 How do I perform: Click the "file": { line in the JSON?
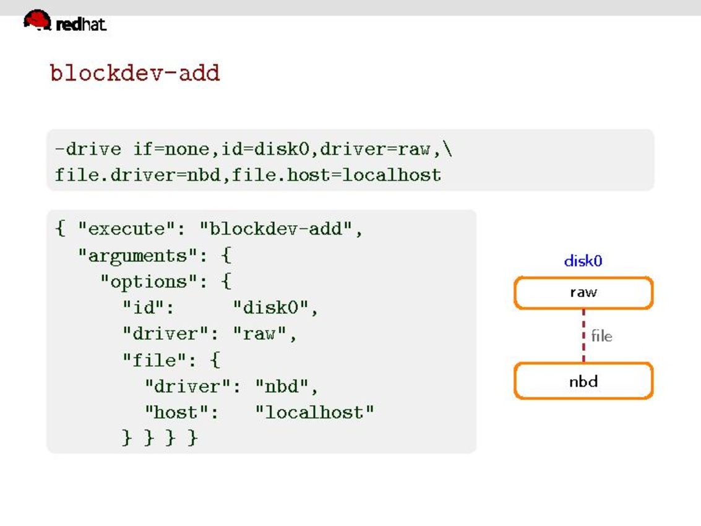(x=171, y=360)
